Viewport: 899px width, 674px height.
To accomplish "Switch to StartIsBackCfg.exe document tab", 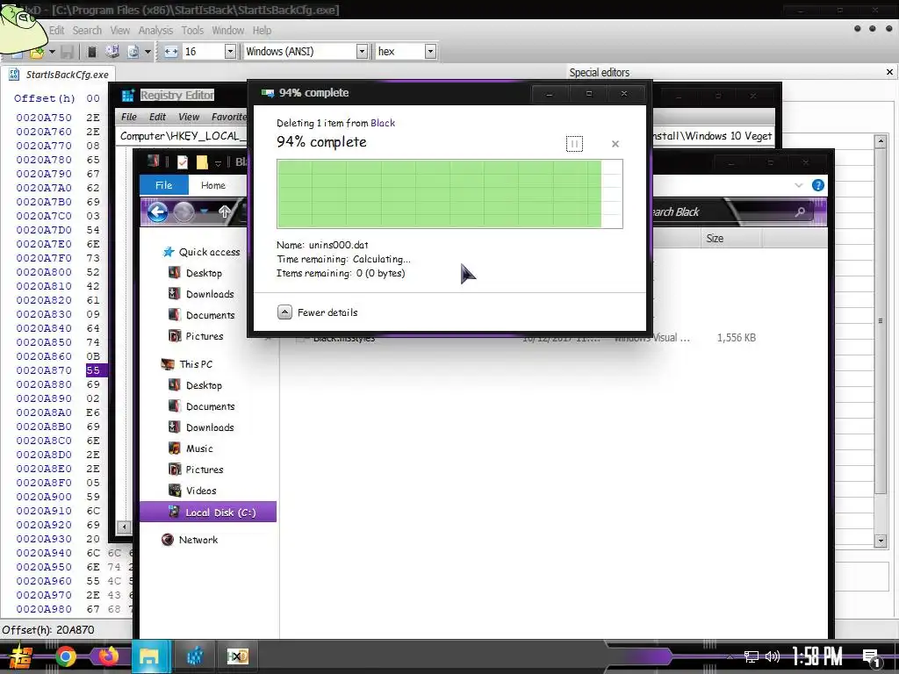I will (60, 75).
